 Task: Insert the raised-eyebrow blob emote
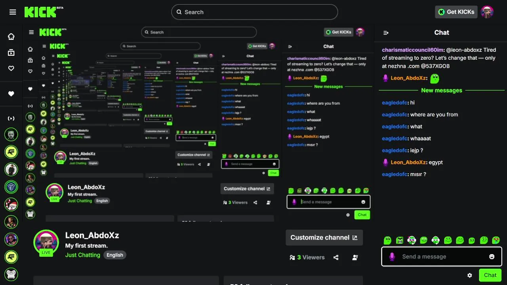tap(484, 240)
